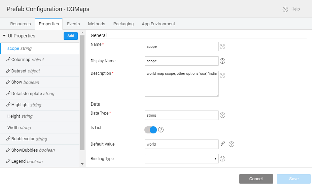Click help icon beside Binding Type dropdown
Image resolution: width=312 pixels, height=187 pixels.
[222, 159]
